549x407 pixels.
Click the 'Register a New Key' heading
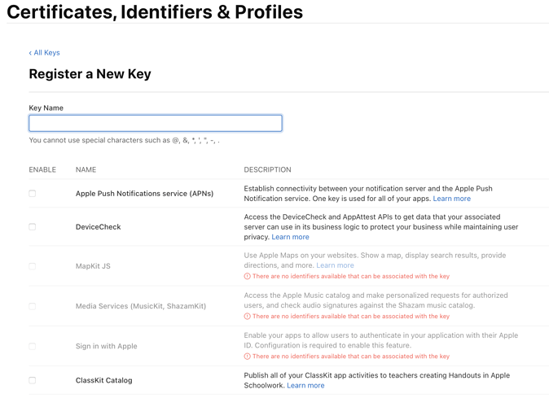(90, 74)
